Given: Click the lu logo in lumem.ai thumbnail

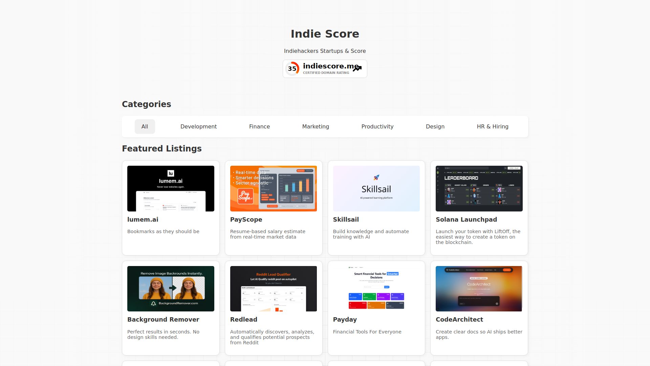Looking at the screenshot, I should (171, 173).
